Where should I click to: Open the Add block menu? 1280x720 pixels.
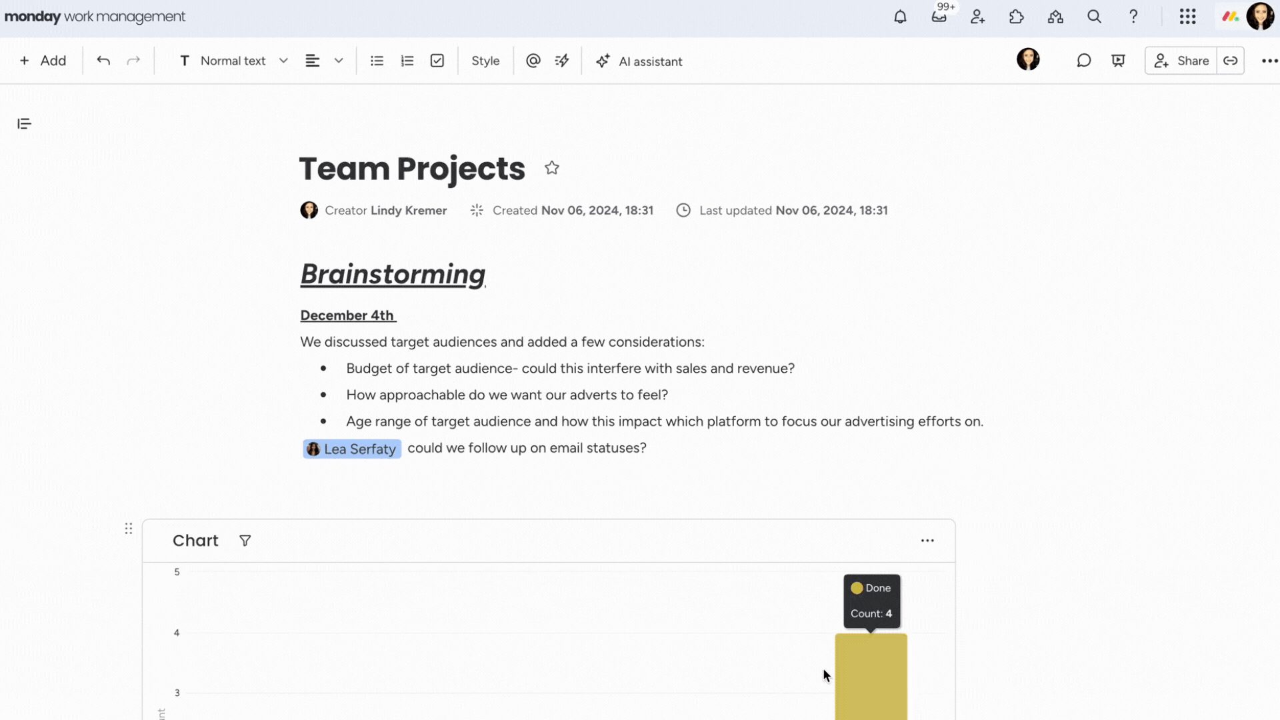tap(43, 61)
